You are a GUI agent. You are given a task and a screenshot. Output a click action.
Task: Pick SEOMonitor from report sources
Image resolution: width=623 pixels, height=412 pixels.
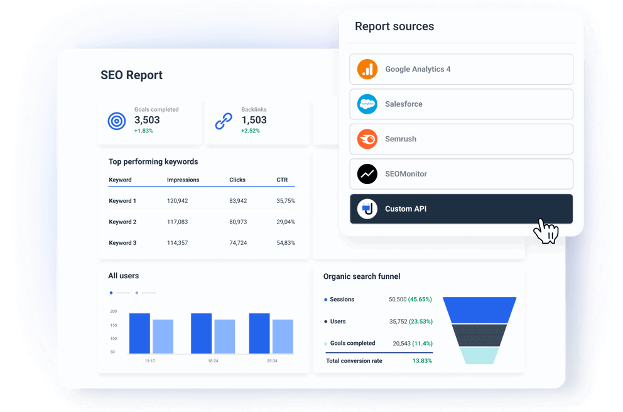click(x=462, y=174)
